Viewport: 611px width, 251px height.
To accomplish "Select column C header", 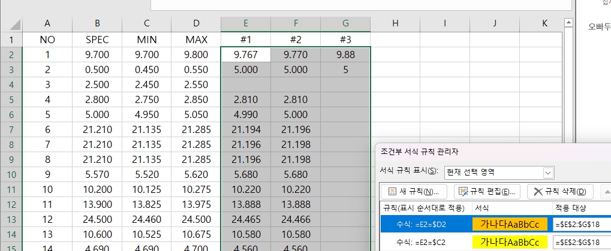I will (x=146, y=24).
